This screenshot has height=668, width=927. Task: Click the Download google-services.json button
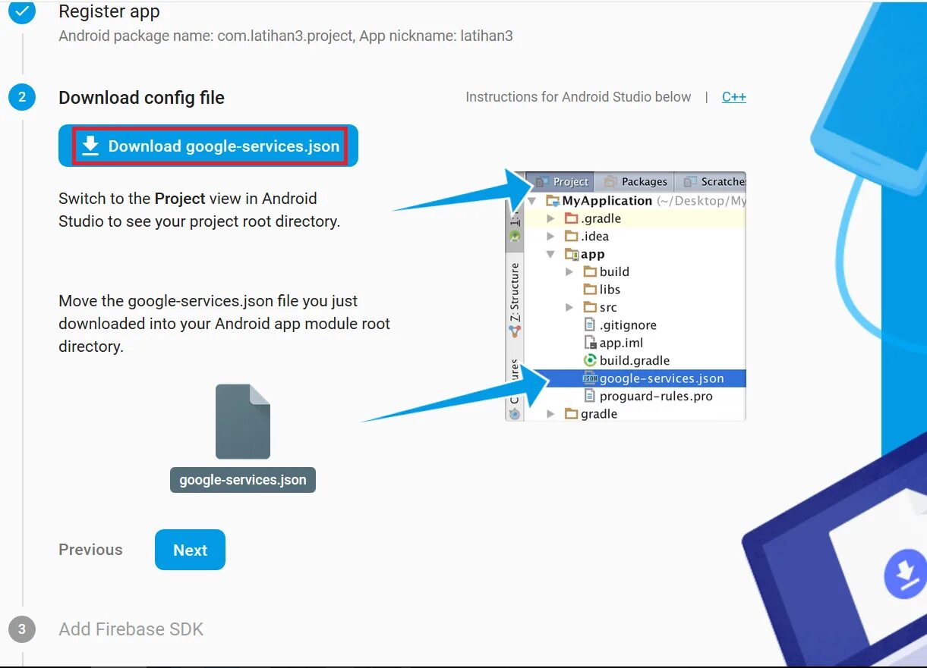(x=208, y=146)
